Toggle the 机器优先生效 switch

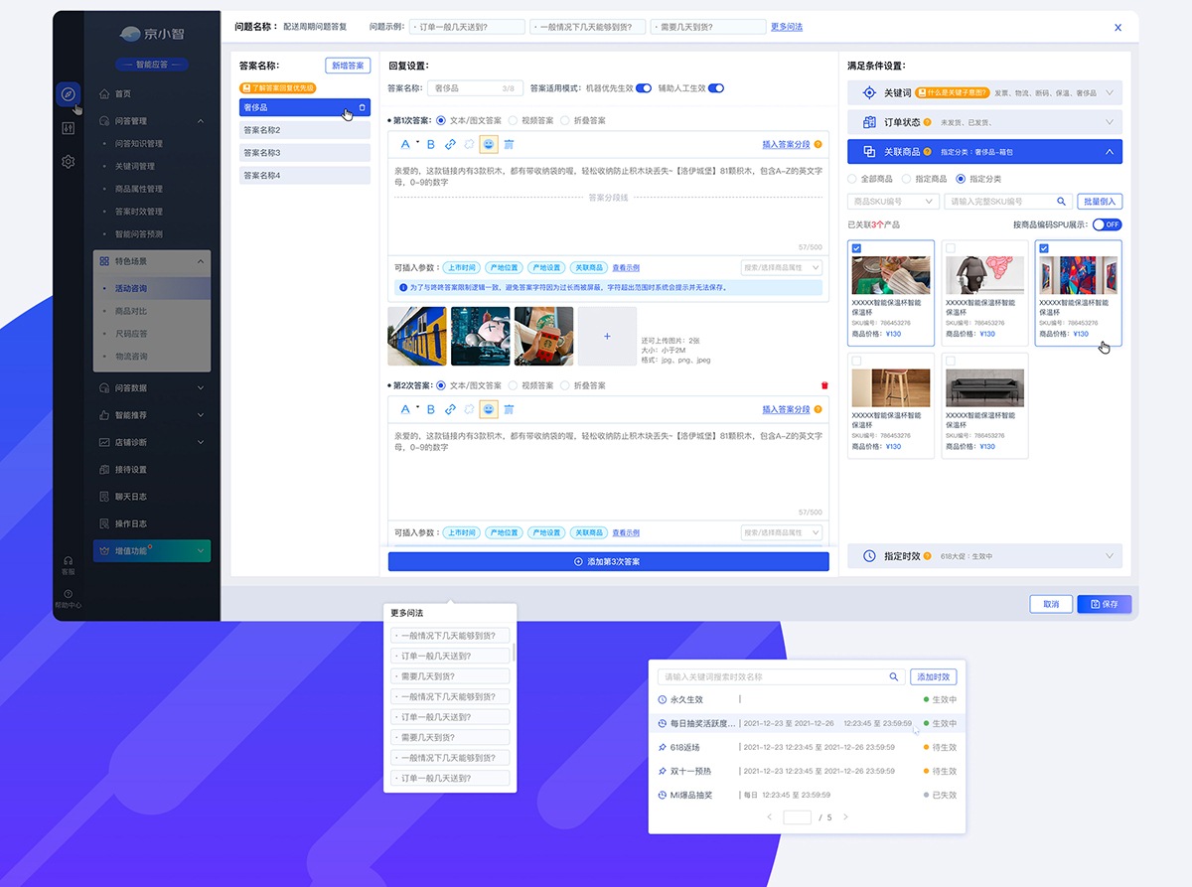pyautogui.click(x=644, y=88)
